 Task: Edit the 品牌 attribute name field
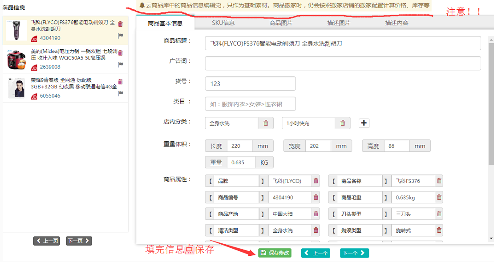coord(236,181)
